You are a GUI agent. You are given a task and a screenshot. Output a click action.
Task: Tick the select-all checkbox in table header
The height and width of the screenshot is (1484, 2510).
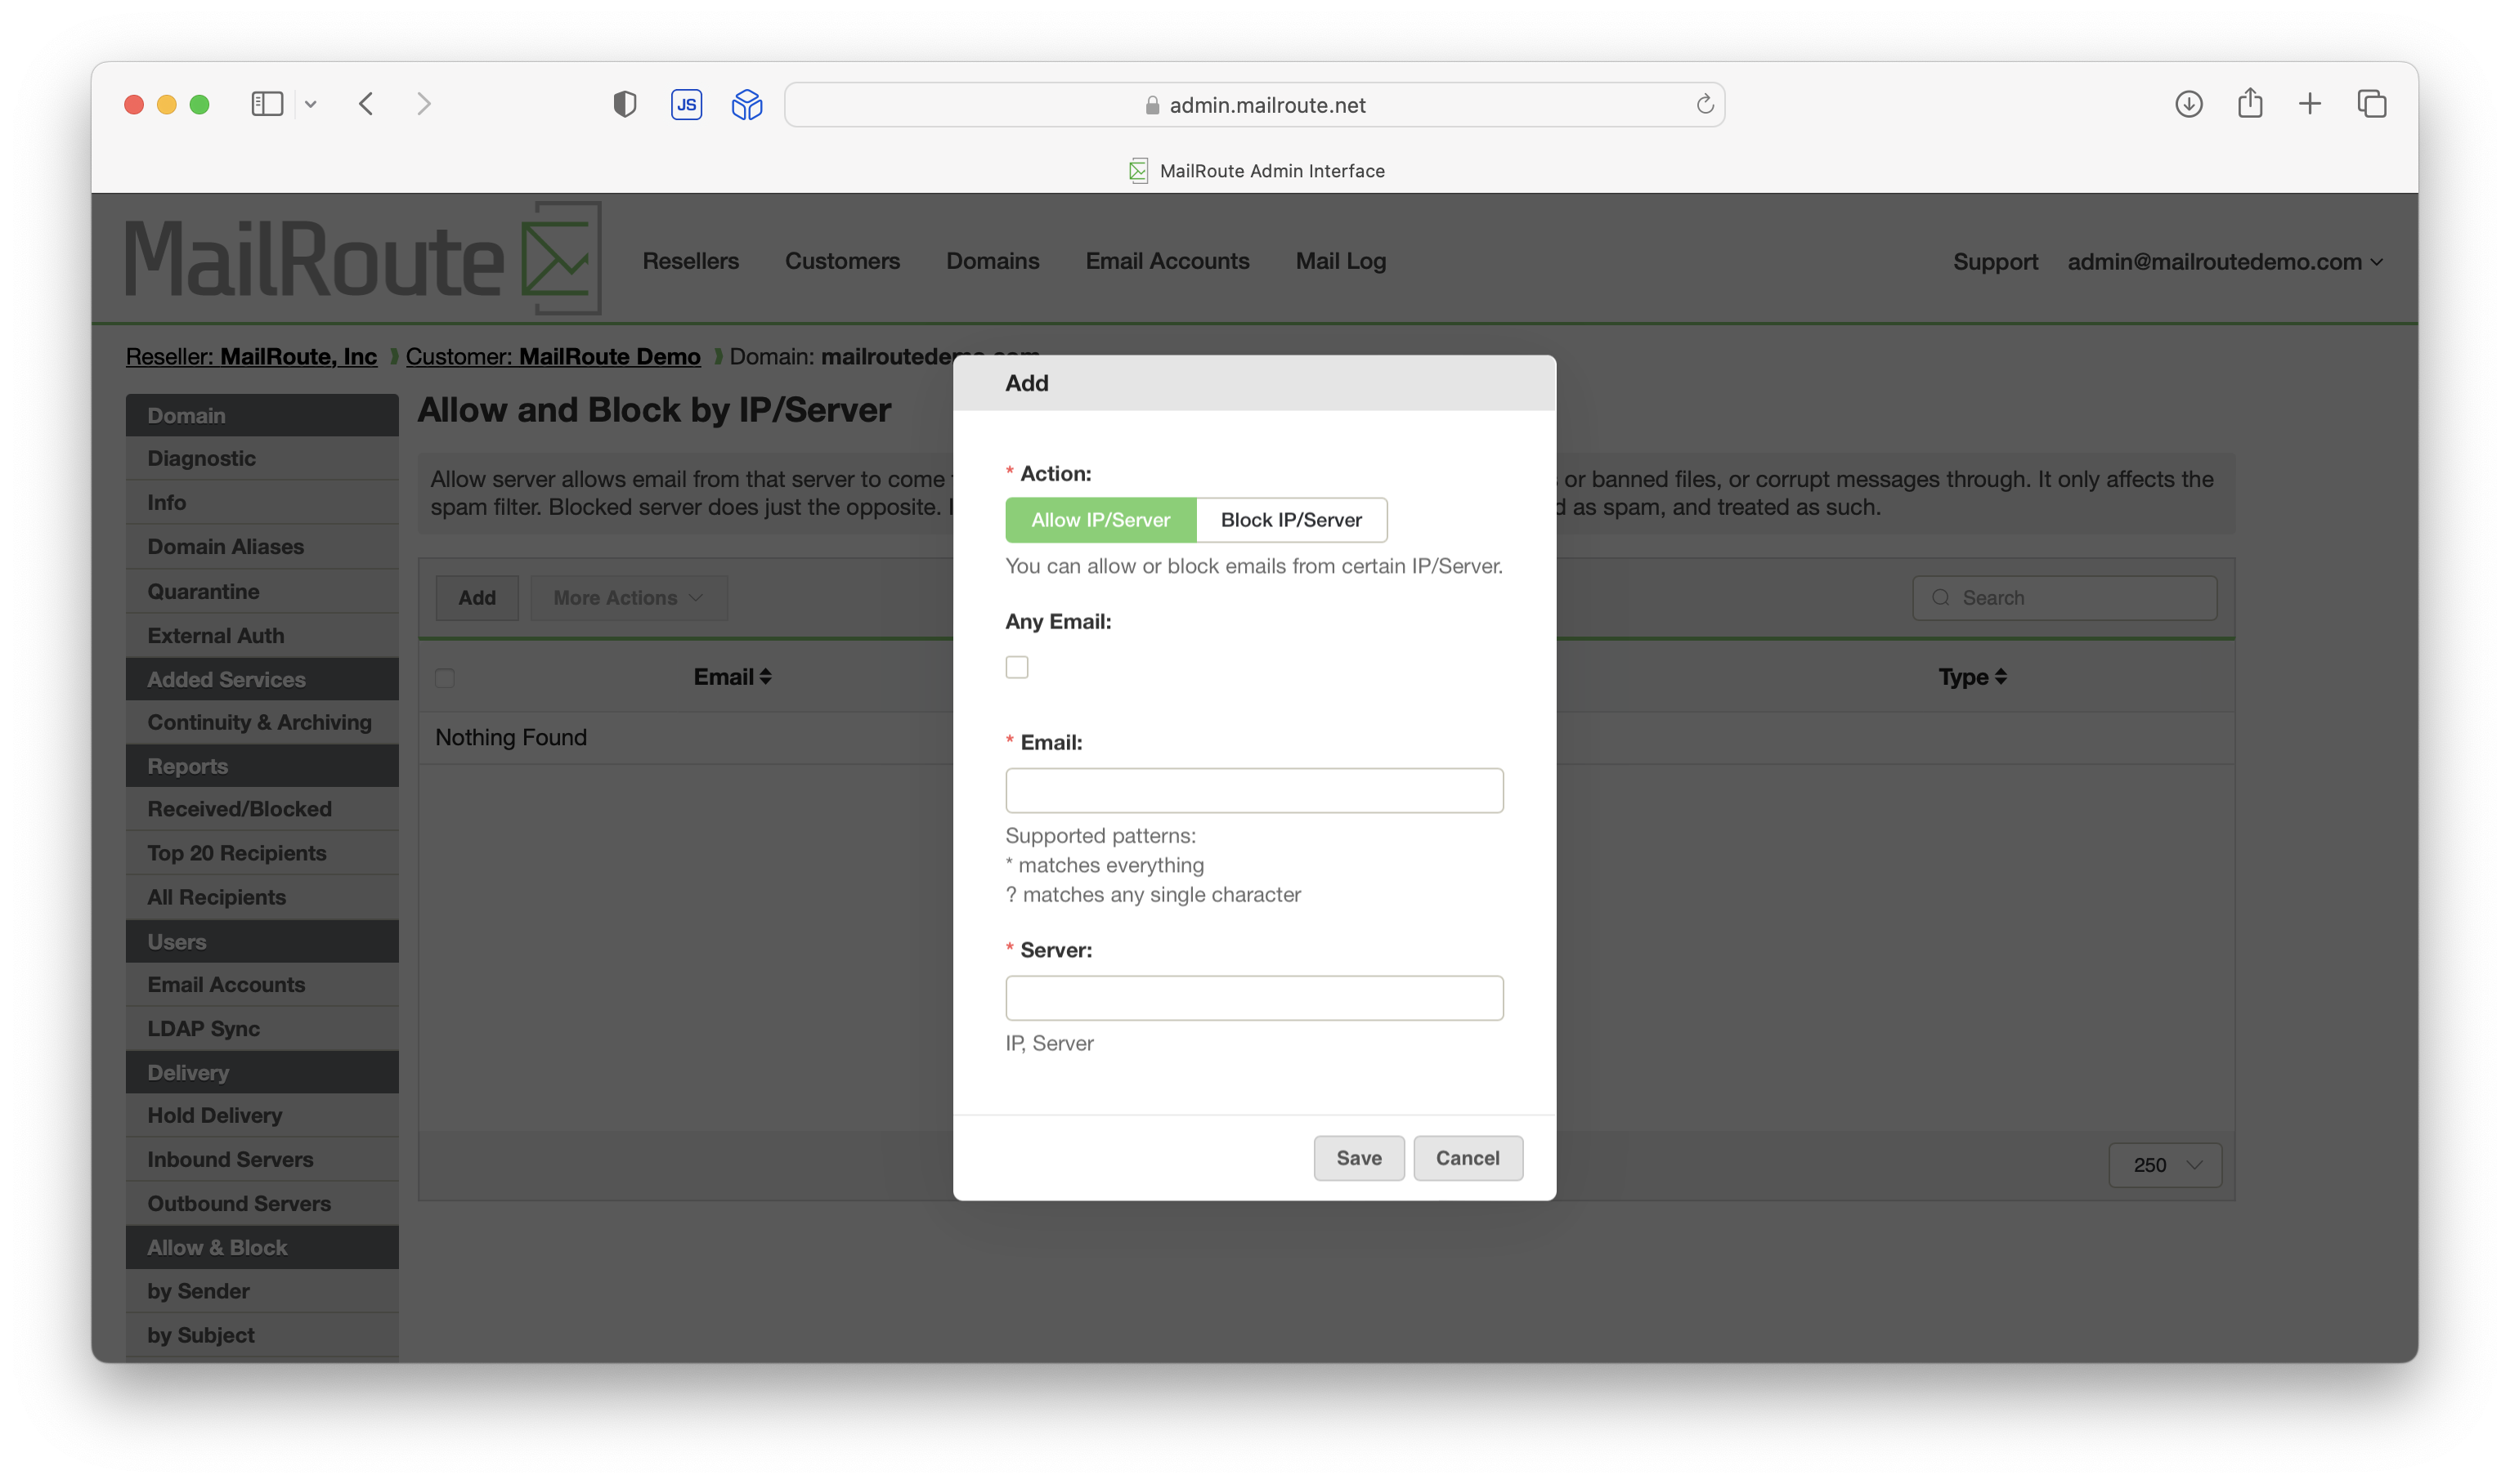pyautogui.click(x=445, y=679)
